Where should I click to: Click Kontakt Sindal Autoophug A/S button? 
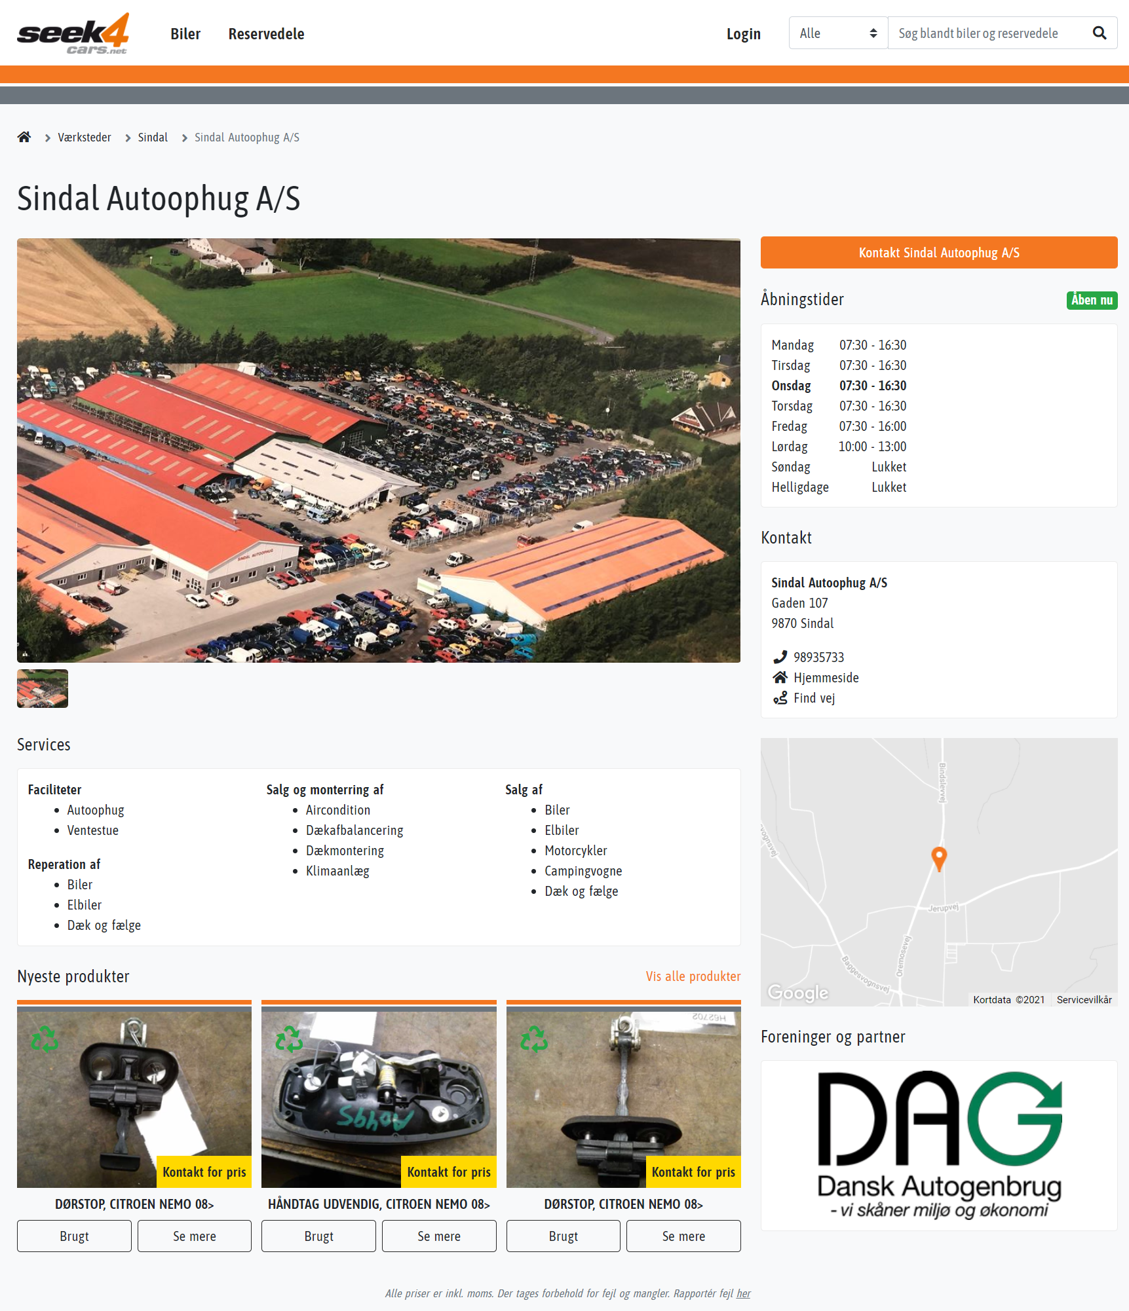pyautogui.click(x=939, y=253)
